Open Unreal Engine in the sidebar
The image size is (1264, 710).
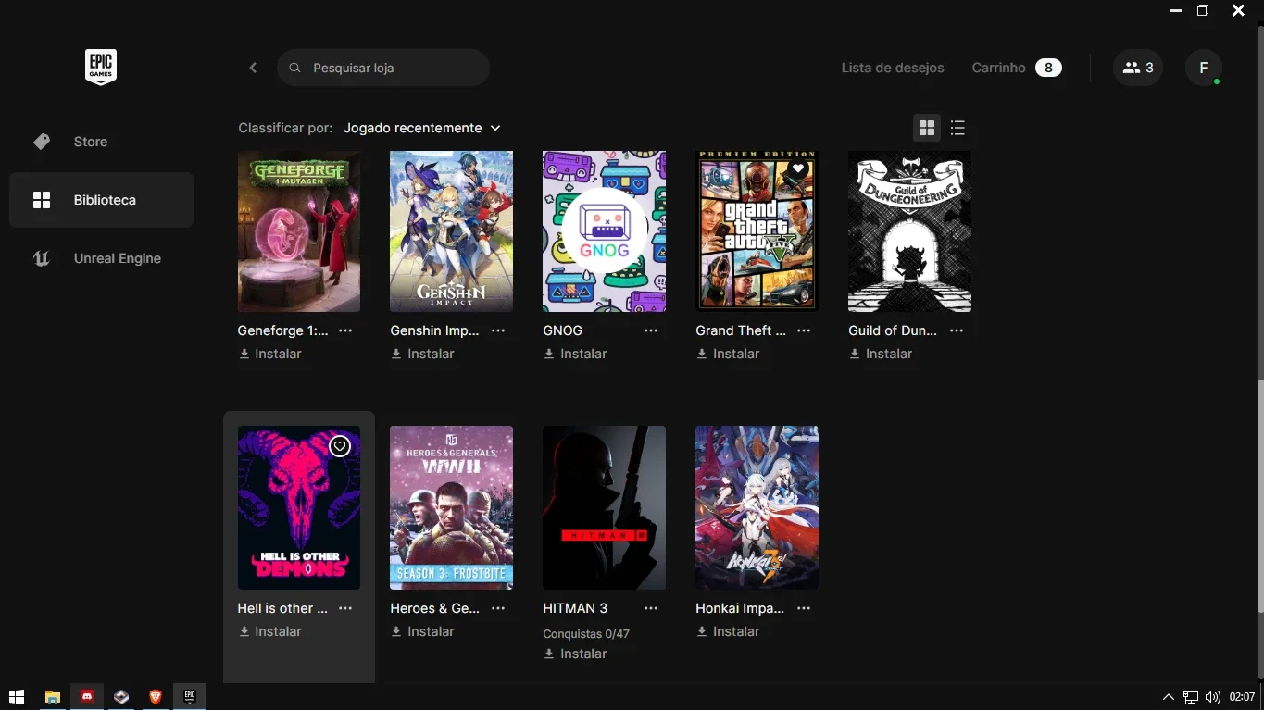101,258
